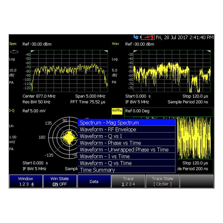Select the Spec window label
The image size is (223, 223).
13,44
